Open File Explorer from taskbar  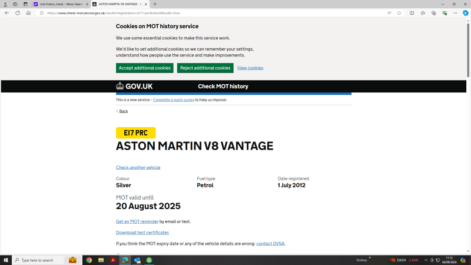[101, 260]
